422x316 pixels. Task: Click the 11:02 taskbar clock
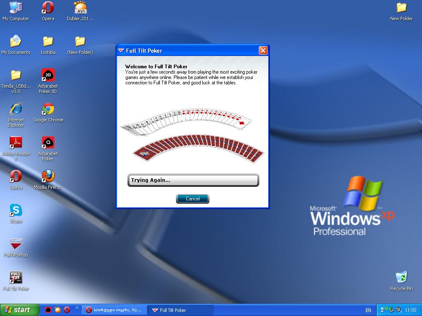click(x=410, y=310)
